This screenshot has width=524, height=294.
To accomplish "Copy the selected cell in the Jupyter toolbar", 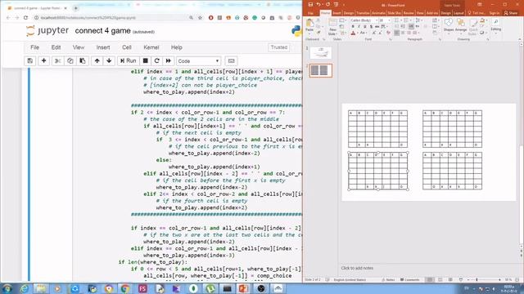I will [x=70, y=61].
